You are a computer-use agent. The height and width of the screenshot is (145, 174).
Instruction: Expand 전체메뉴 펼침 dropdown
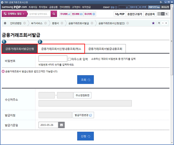pos(14,14)
